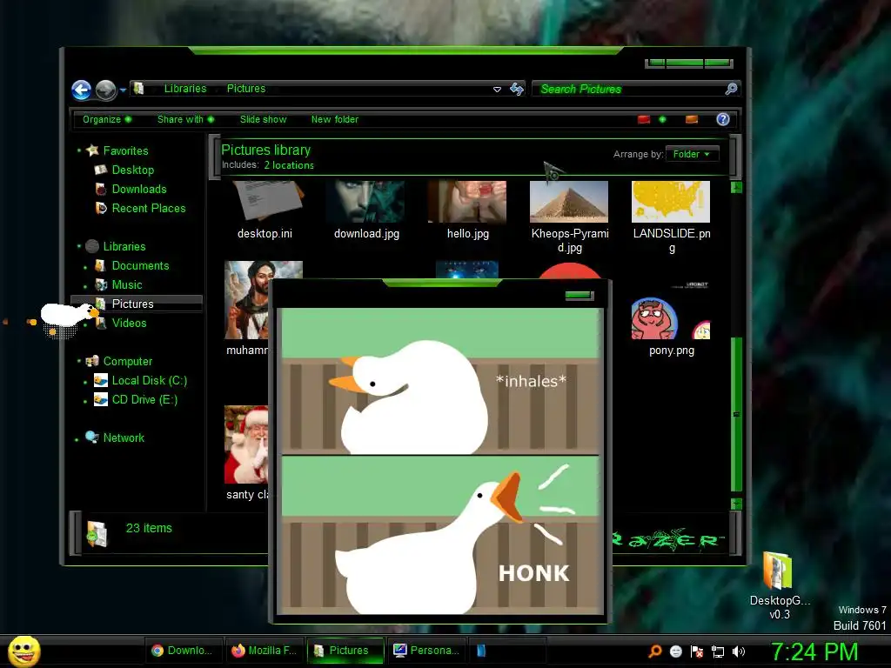Click the library icon in details pane
The height and width of the screenshot is (668, 891).
[97, 534]
